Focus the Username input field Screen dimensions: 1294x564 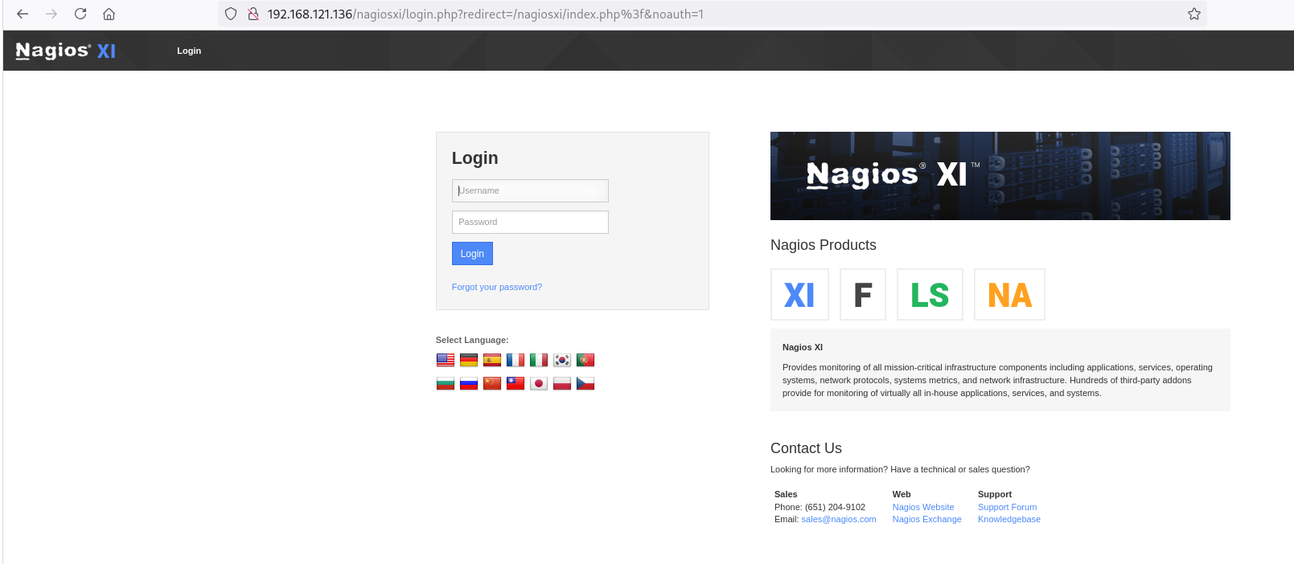[530, 190]
